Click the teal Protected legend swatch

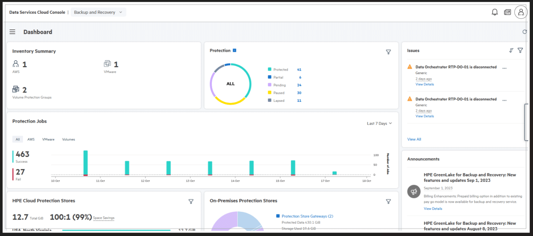(270, 70)
